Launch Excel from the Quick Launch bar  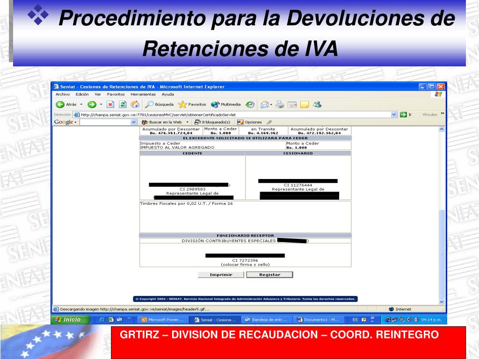click(x=111, y=320)
